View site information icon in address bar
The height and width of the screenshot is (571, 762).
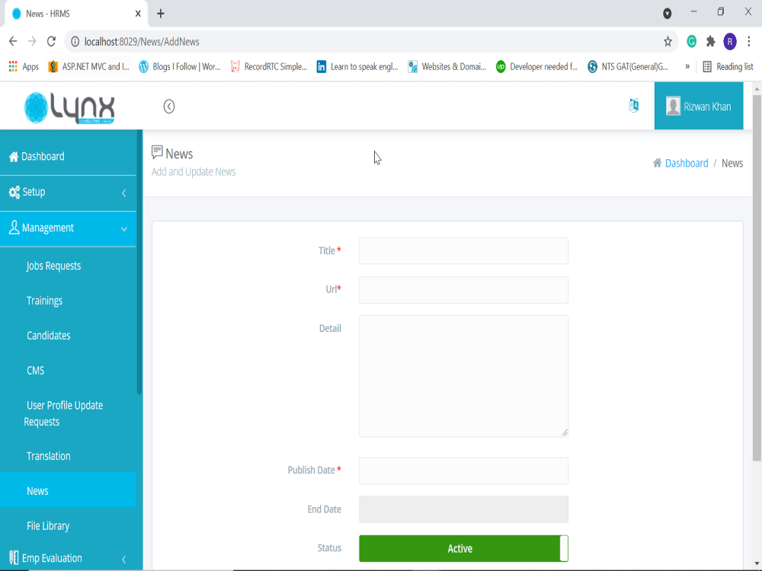[75, 42]
